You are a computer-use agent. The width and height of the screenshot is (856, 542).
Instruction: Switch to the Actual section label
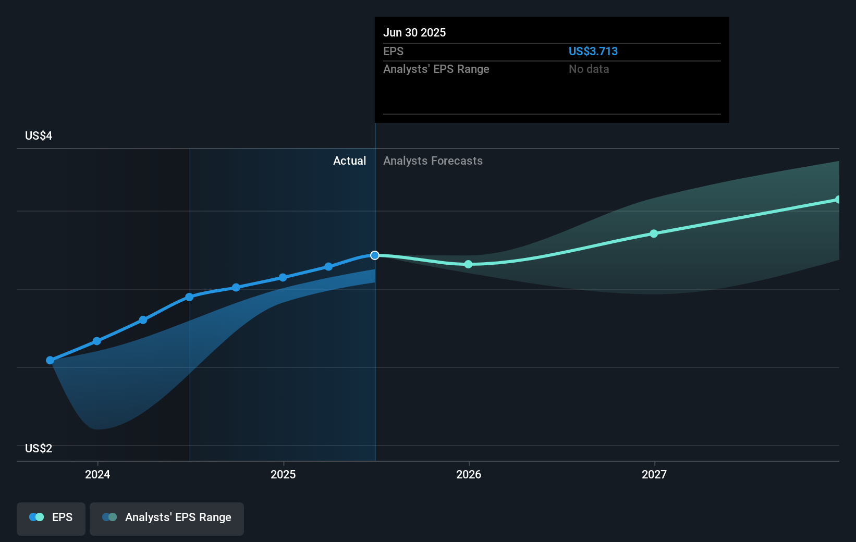click(x=349, y=161)
